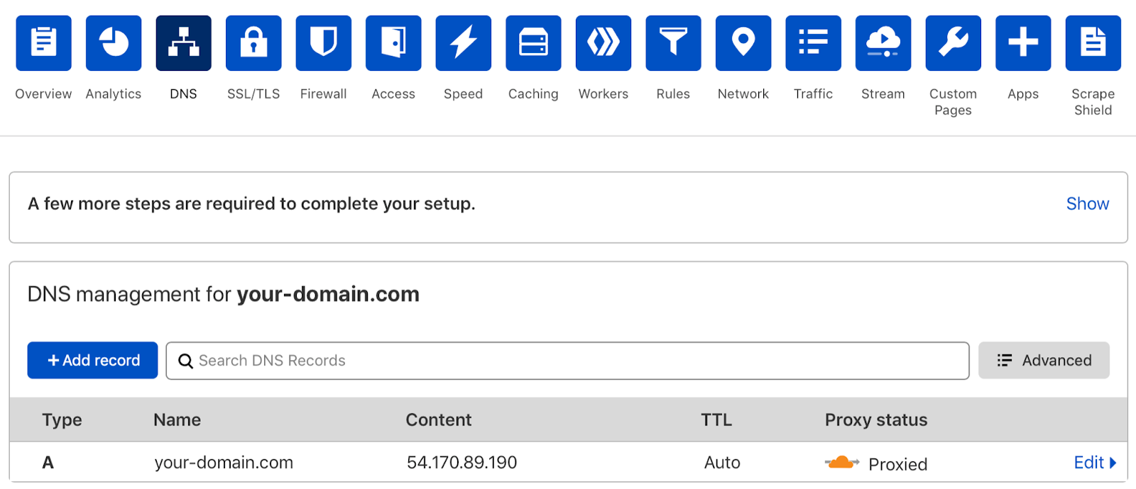
Task: Open the Advanced options button
Action: (1044, 360)
